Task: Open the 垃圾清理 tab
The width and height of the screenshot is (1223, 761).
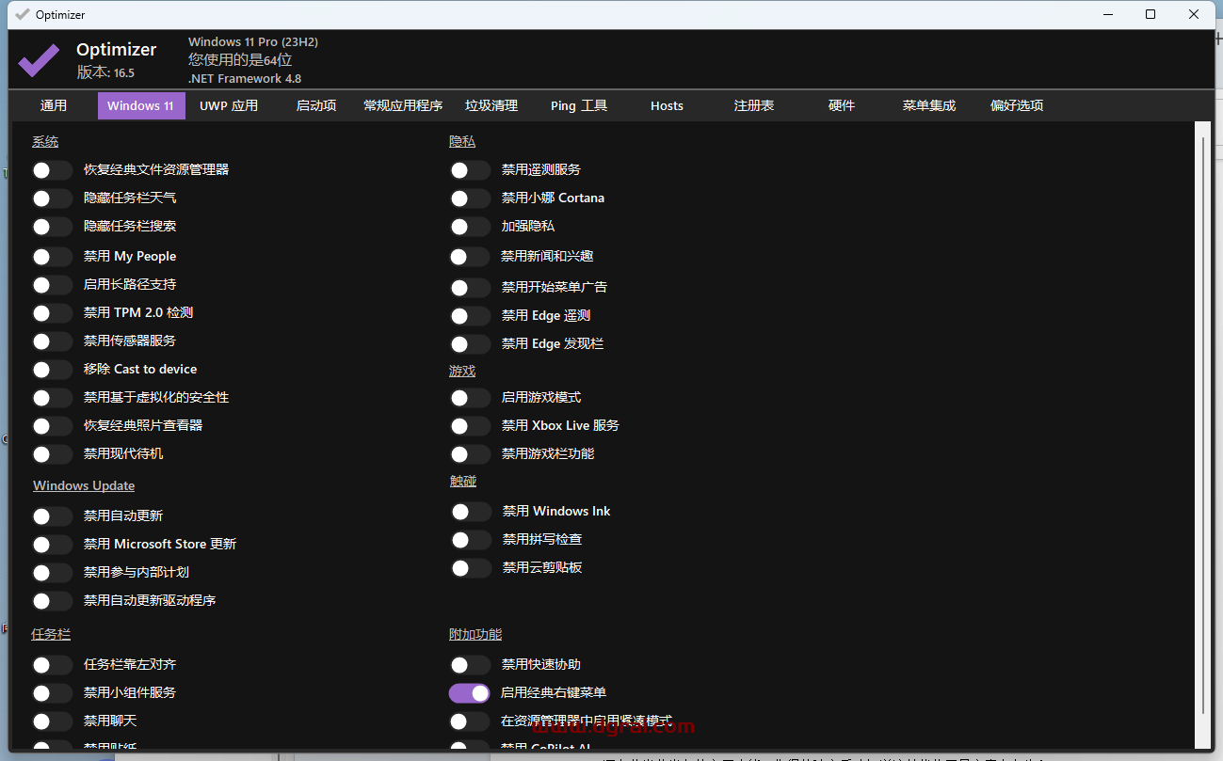Action: point(491,105)
